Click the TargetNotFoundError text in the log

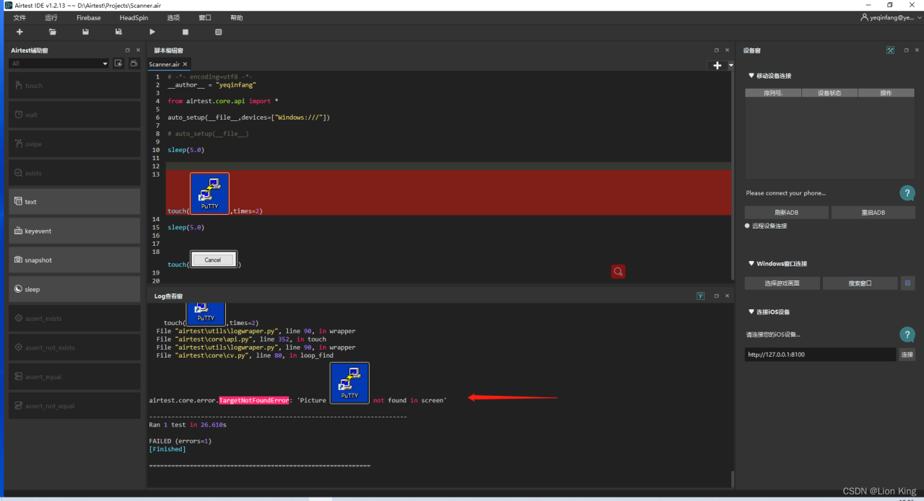pos(254,400)
